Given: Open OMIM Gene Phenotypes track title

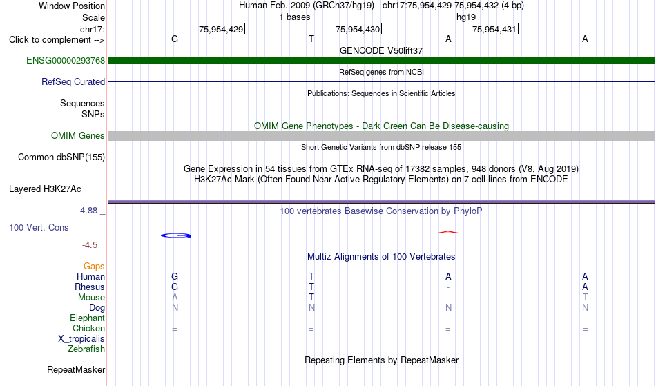Looking at the screenshot, I should click(x=381, y=126).
